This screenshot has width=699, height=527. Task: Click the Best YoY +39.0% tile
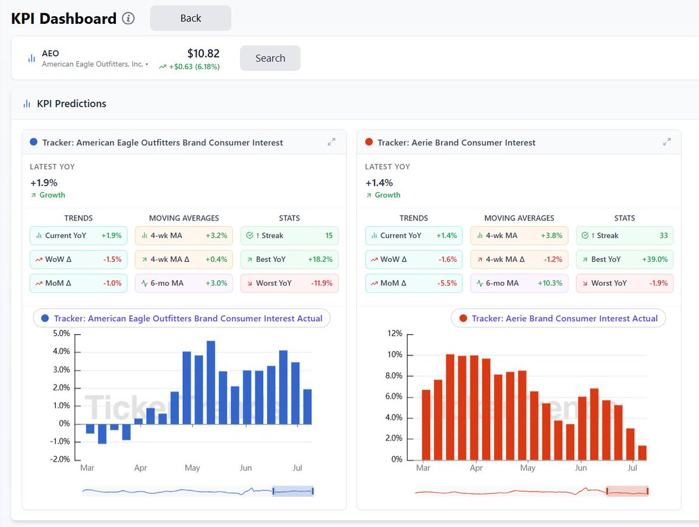pyautogui.click(x=624, y=259)
